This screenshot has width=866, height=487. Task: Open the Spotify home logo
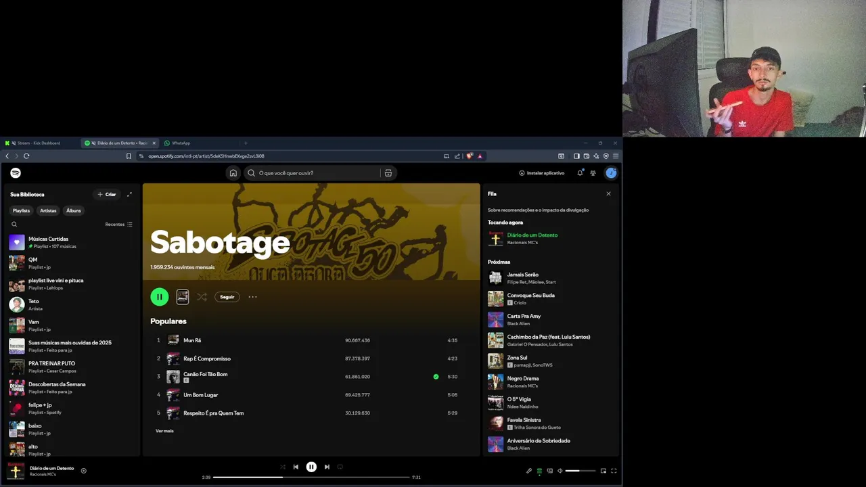point(16,173)
